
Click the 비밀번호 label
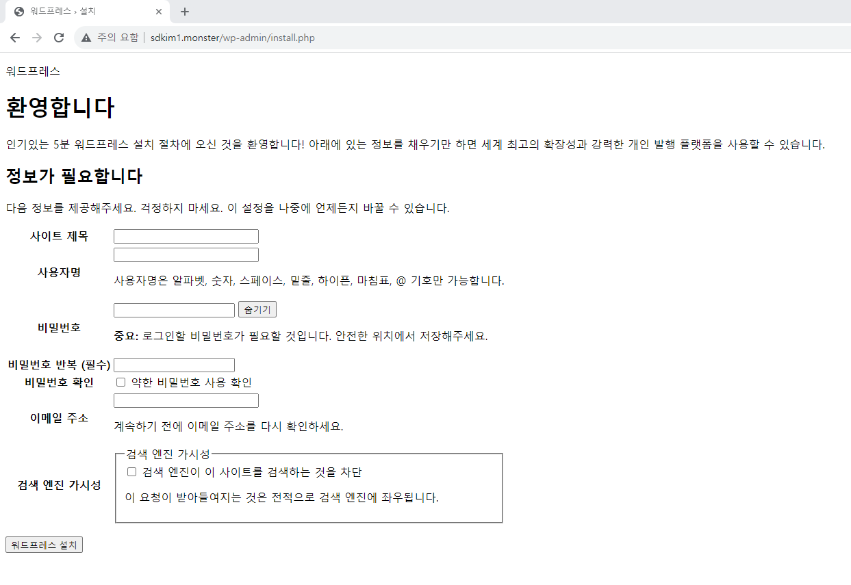point(59,328)
